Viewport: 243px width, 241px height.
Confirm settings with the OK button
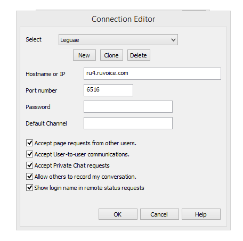click(118, 214)
